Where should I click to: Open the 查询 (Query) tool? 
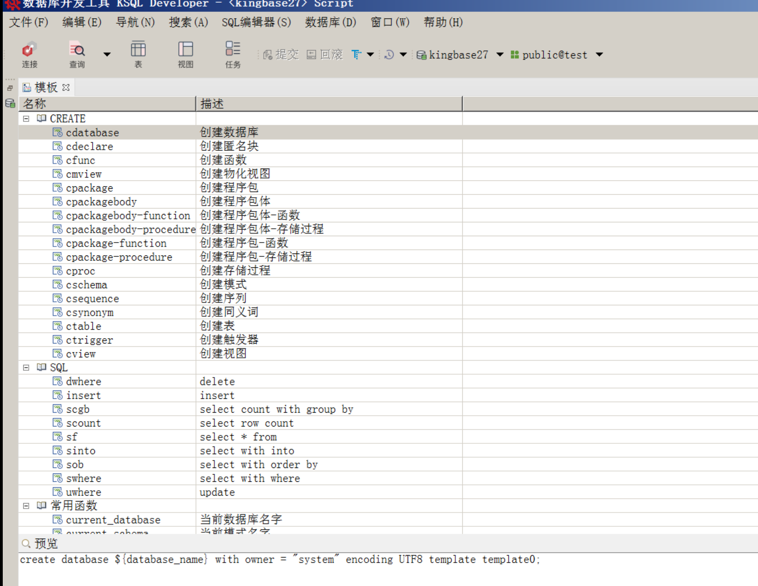(77, 54)
